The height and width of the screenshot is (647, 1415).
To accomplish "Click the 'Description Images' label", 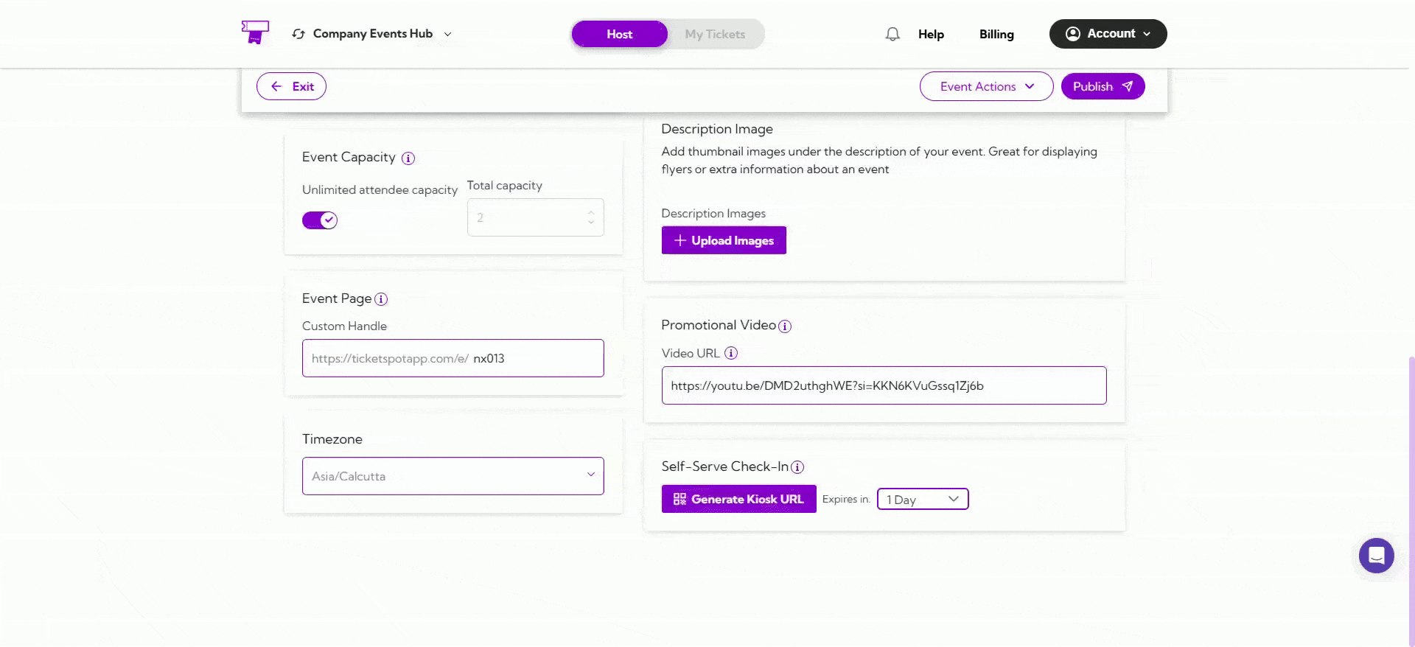I will pyautogui.click(x=713, y=214).
